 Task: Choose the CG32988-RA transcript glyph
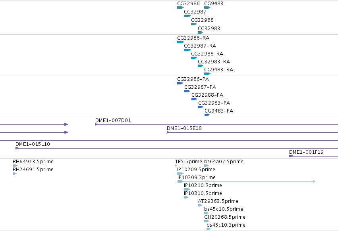pos(194,58)
